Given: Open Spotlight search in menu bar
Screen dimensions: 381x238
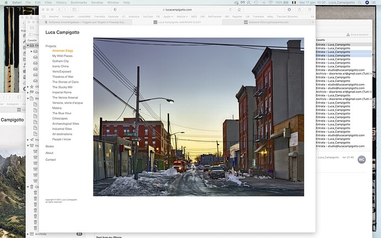Looking at the screenshot, I should click(x=360, y=2).
